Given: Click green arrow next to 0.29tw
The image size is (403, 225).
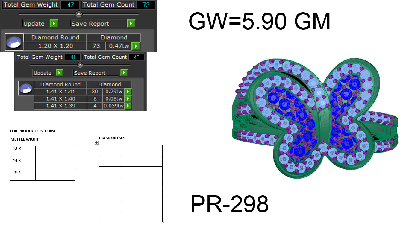Looking at the screenshot, I should (x=128, y=92).
